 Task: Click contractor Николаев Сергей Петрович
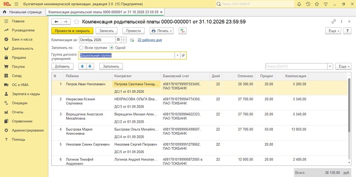[136, 144]
